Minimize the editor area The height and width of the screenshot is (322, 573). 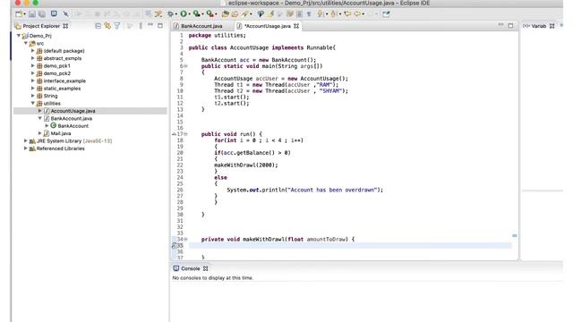click(501, 25)
